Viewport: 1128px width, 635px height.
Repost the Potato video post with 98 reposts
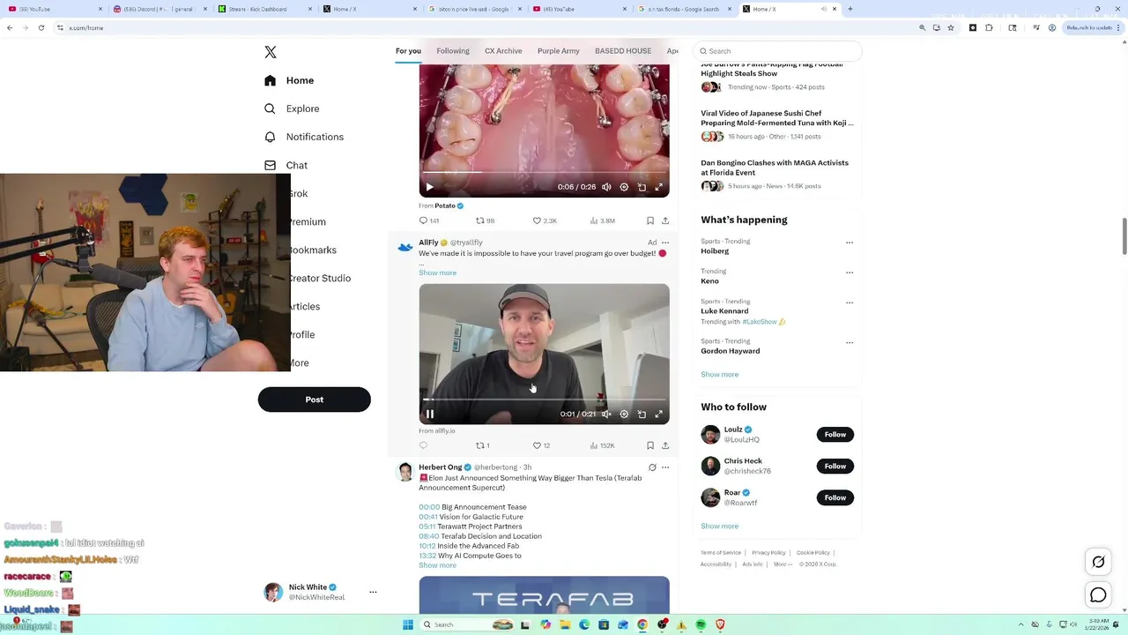486,220
